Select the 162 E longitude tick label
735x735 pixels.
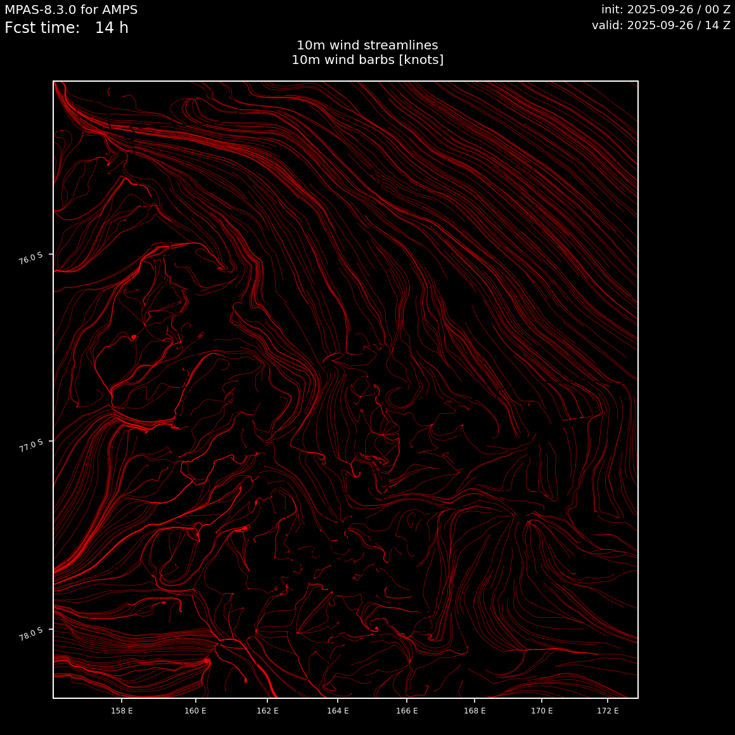click(267, 711)
